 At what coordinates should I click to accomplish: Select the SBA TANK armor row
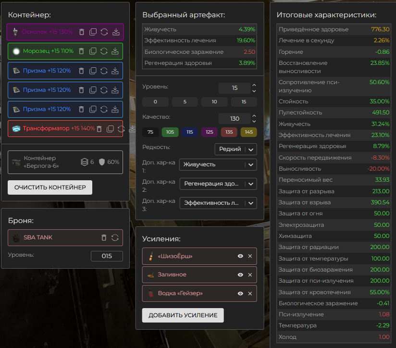65,237
